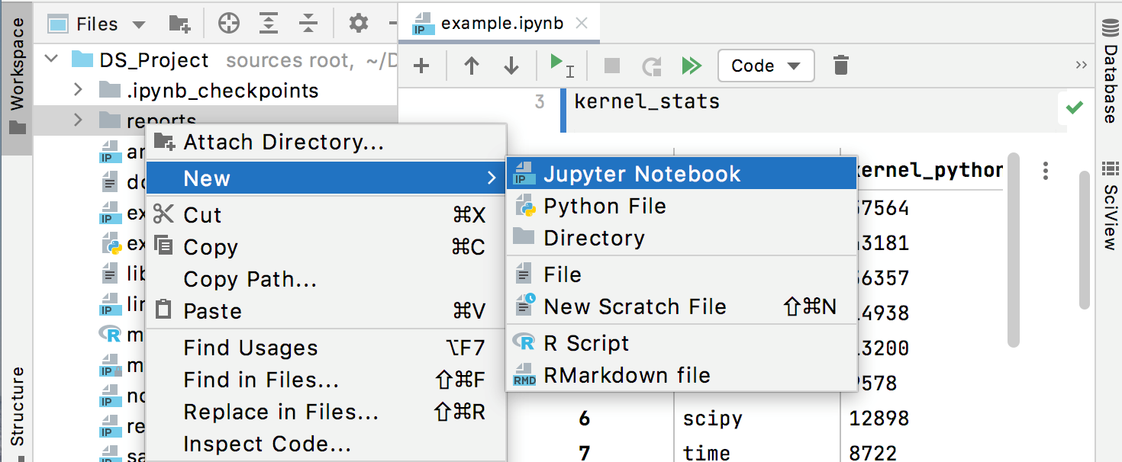The image size is (1122, 462).
Task: Open the Code cell type dropdown
Action: [766, 66]
